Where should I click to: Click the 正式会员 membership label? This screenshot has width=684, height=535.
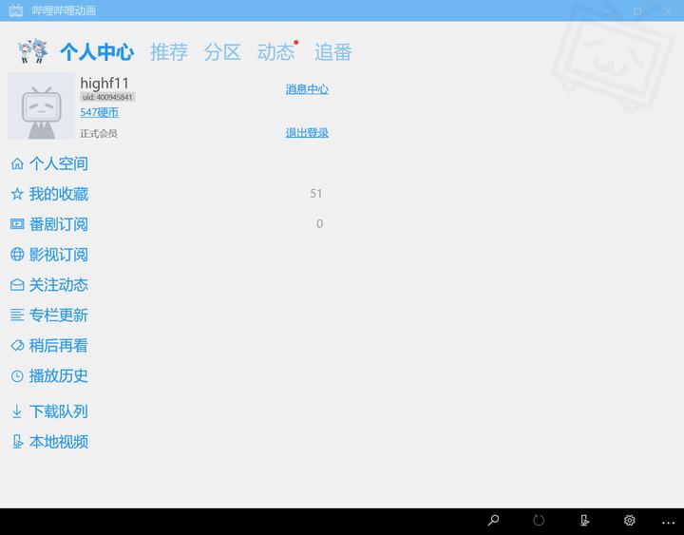tap(99, 134)
